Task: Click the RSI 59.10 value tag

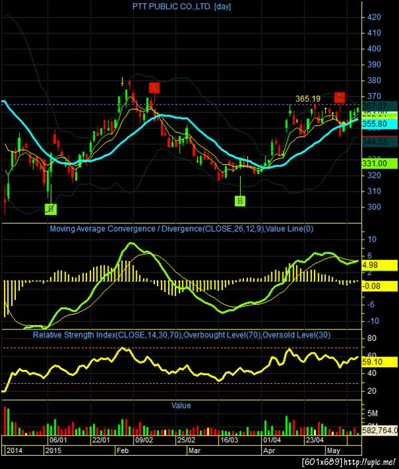Action: (380, 362)
